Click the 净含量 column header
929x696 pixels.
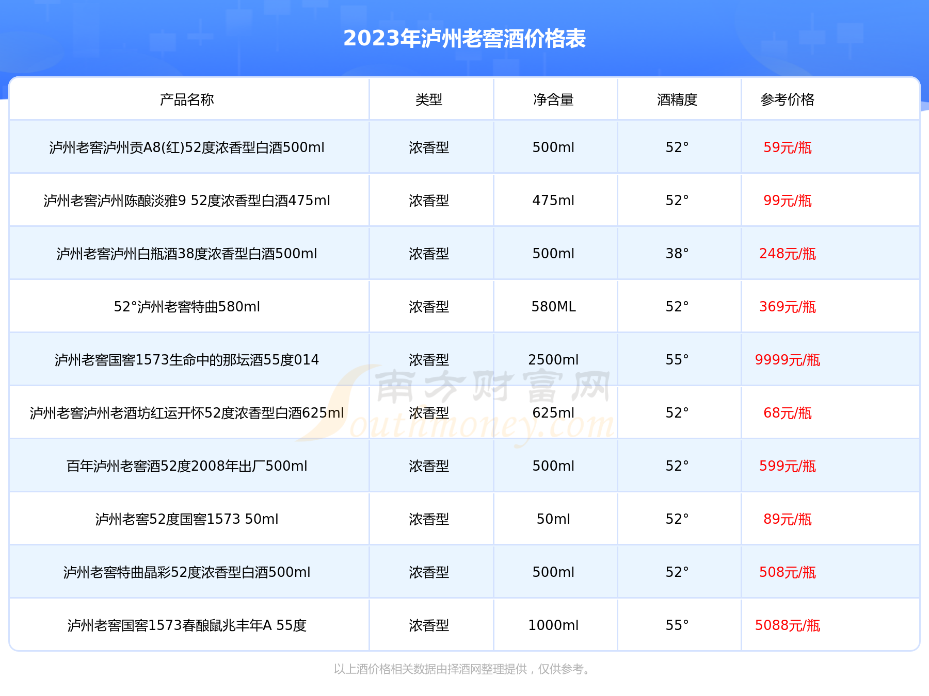tap(553, 100)
